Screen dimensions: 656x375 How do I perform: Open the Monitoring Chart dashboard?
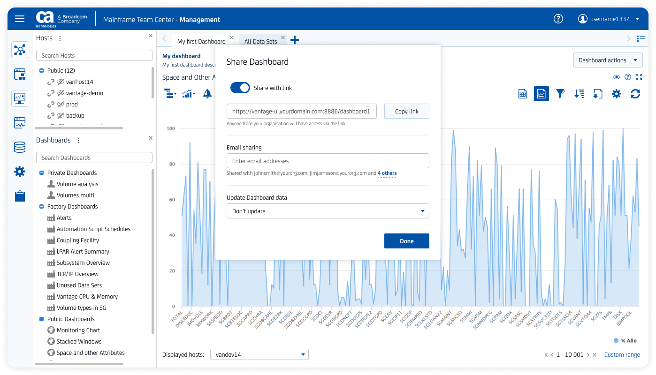click(78, 330)
